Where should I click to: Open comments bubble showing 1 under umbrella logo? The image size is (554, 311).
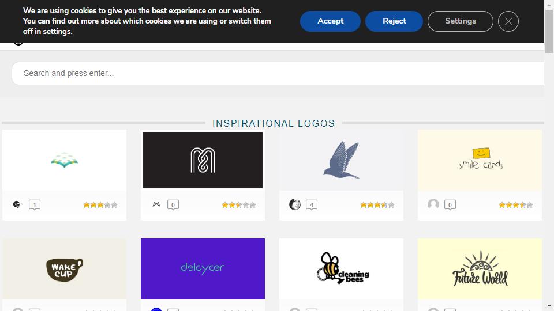[x=35, y=205]
